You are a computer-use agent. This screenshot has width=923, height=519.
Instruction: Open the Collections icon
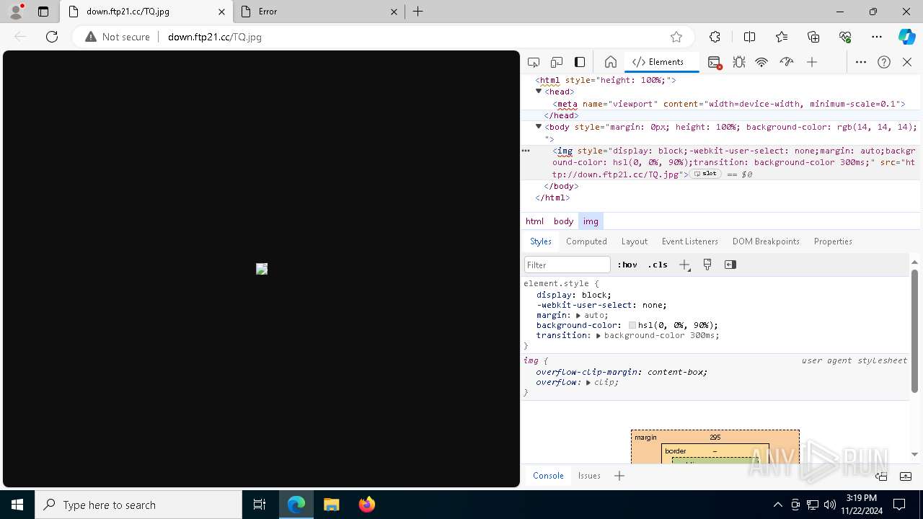[813, 37]
